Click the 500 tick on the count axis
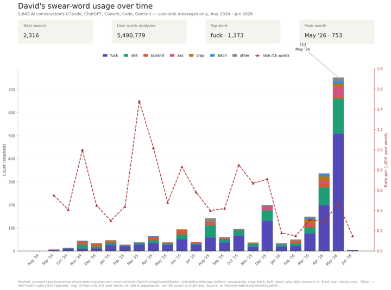The width and height of the screenshot is (391, 290). coord(12,136)
